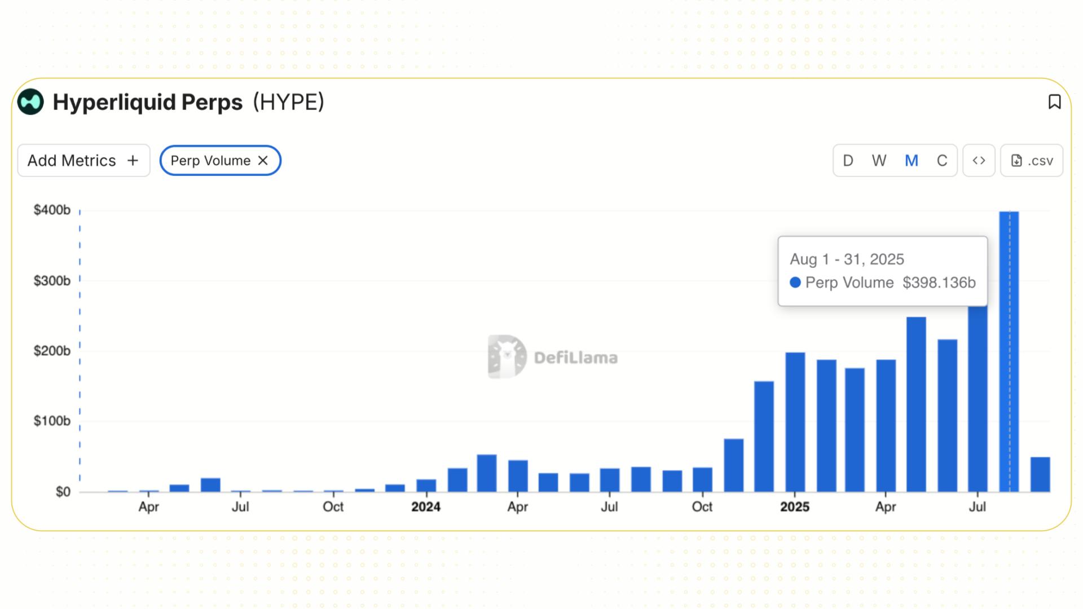Image resolution: width=1083 pixels, height=609 pixels.
Task: Select monthly M grouping
Action: pyautogui.click(x=911, y=161)
